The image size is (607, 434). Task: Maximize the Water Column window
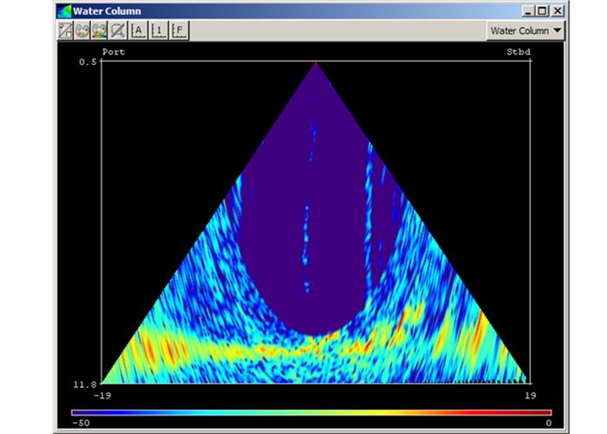coord(542,11)
